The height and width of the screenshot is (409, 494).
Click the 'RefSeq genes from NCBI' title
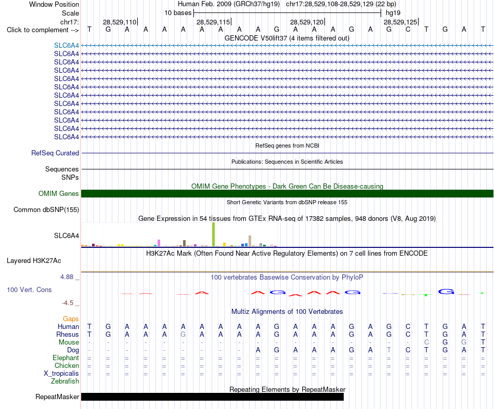click(x=287, y=146)
